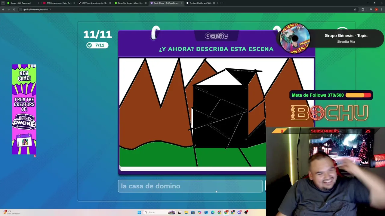Open Outlook from the taskbar
385x216 pixels.
pyautogui.click(x=206, y=212)
